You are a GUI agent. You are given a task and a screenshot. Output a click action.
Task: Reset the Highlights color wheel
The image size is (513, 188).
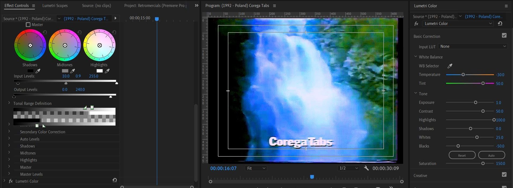click(x=114, y=32)
